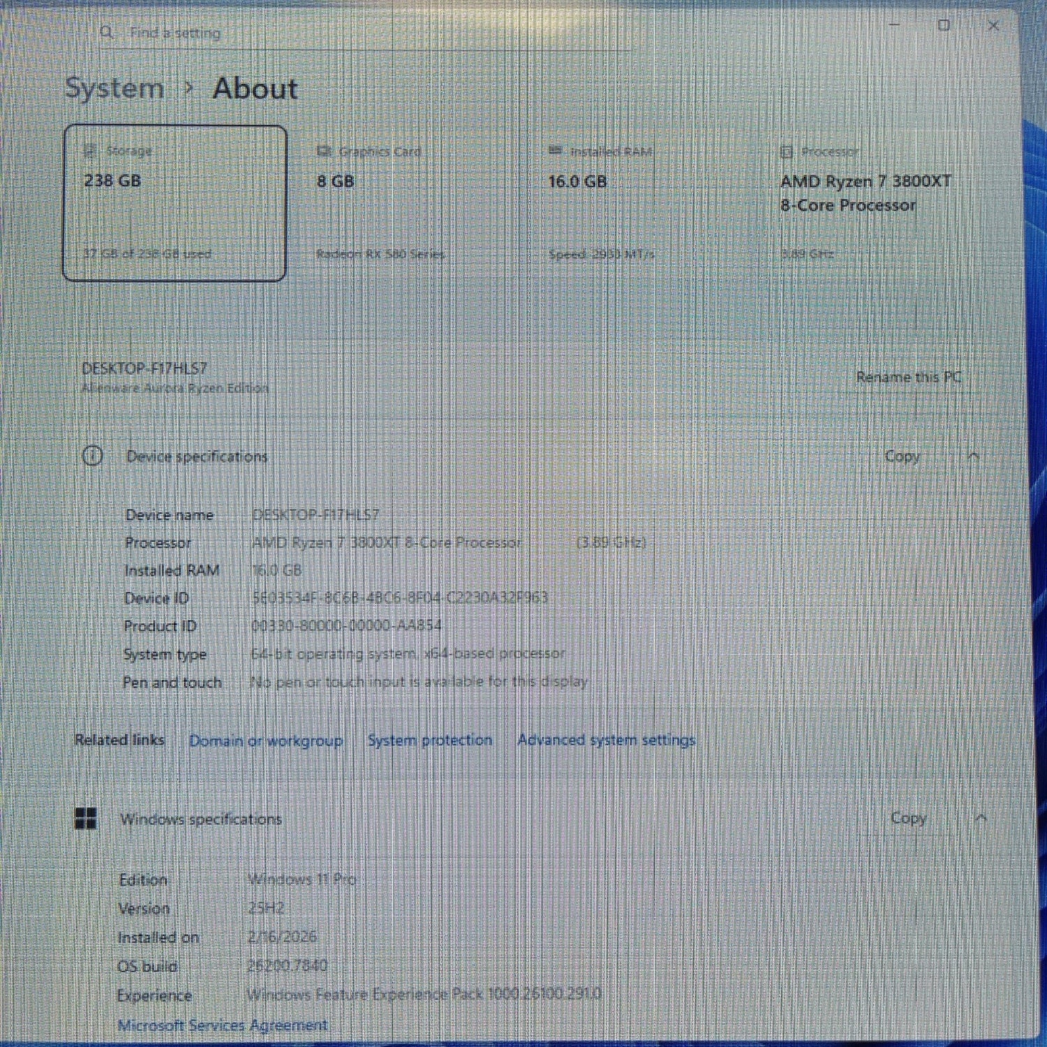Screen dimensions: 1047x1047
Task: Click the info icon beside Device specifications
Action: pyautogui.click(x=91, y=456)
